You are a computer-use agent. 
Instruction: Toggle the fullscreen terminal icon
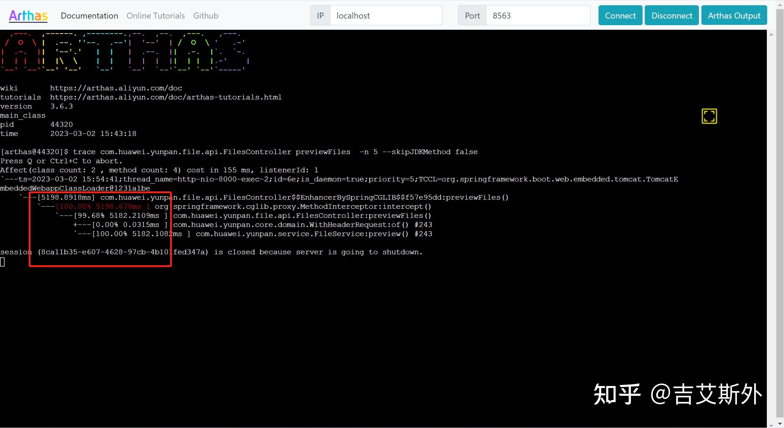(709, 116)
